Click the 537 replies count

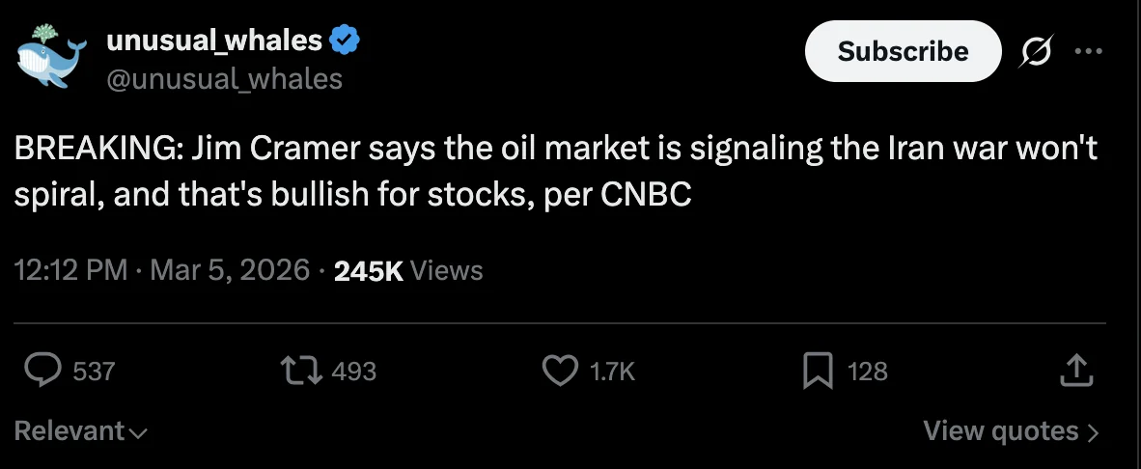coord(94,371)
